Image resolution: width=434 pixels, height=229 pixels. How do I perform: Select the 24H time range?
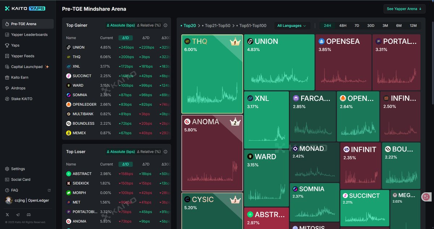coord(327,26)
